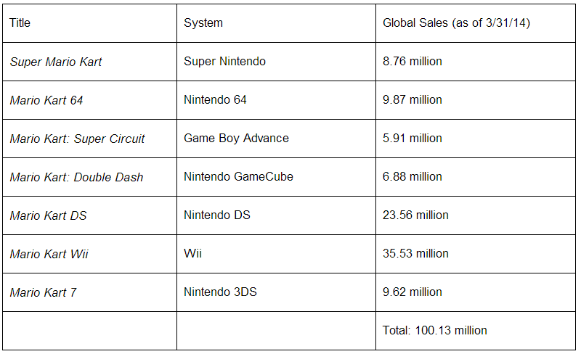Image resolution: width=581 pixels, height=354 pixels.
Task: Select the Super Mario Kart title cell
Action: (56, 62)
